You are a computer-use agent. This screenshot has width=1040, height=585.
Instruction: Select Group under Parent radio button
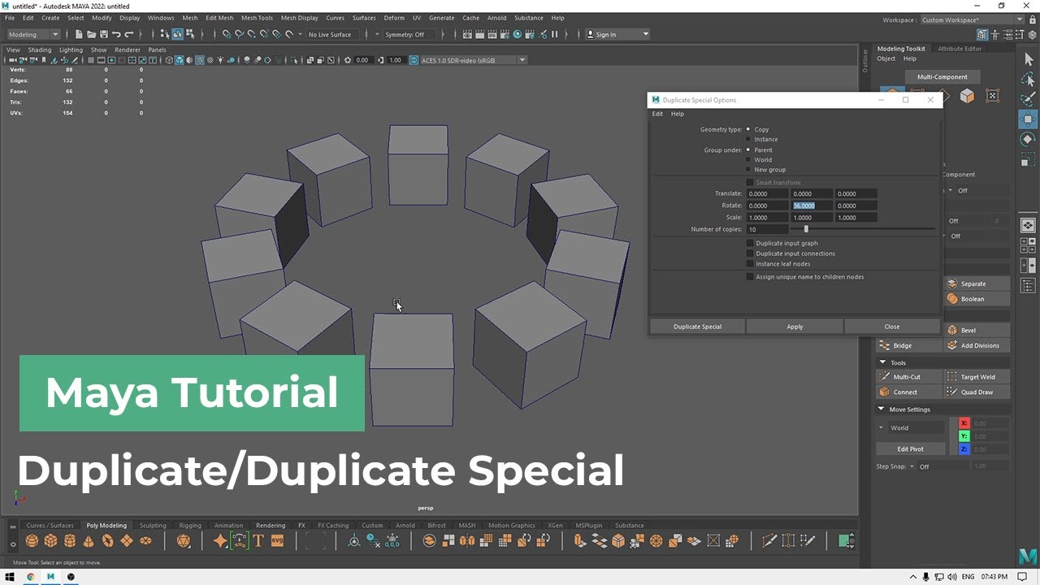coord(748,150)
